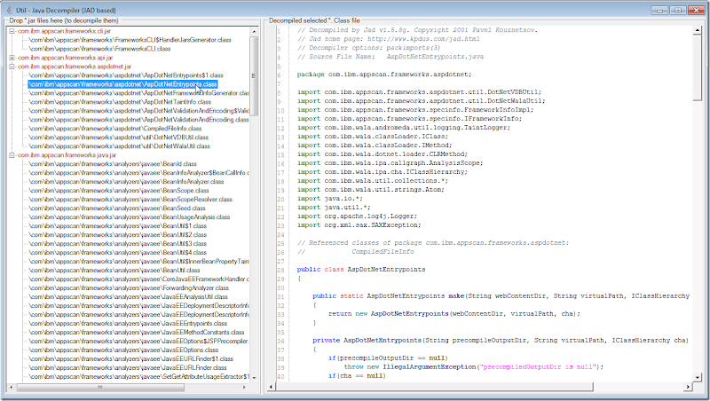Image resolution: width=710 pixels, height=401 pixels.
Task: Open BeanUtil$4.class entry
Action: [x=118, y=253]
